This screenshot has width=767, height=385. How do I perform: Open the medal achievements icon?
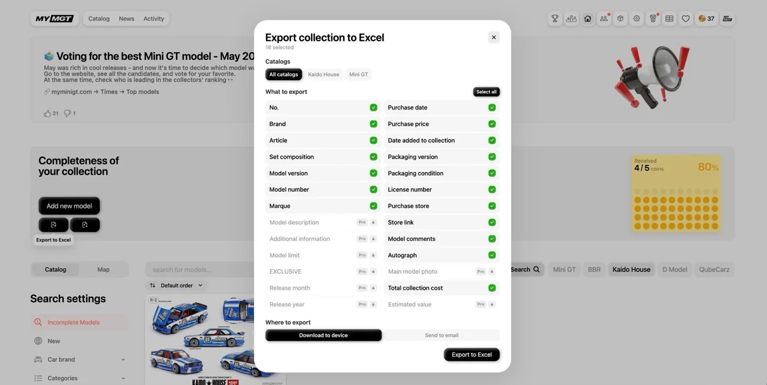click(653, 19)
